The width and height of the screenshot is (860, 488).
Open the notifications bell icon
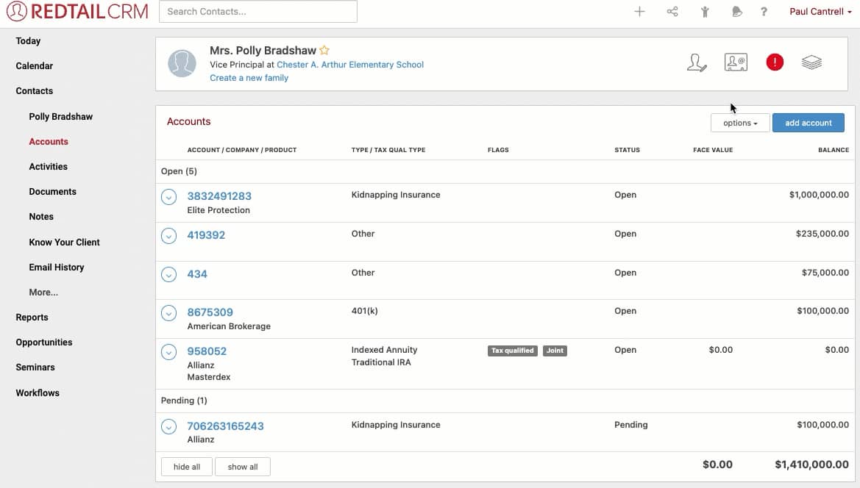(736, 12)
